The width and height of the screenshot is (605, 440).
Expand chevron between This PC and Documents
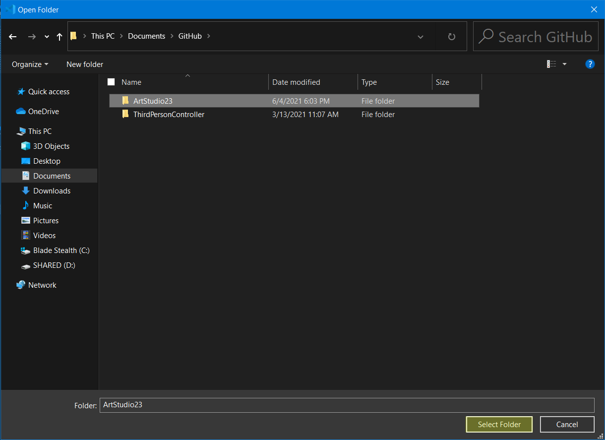click(x=121, y=36)
